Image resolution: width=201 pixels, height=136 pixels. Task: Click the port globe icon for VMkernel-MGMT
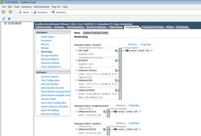pyautogui.click(x=116, y=90)
